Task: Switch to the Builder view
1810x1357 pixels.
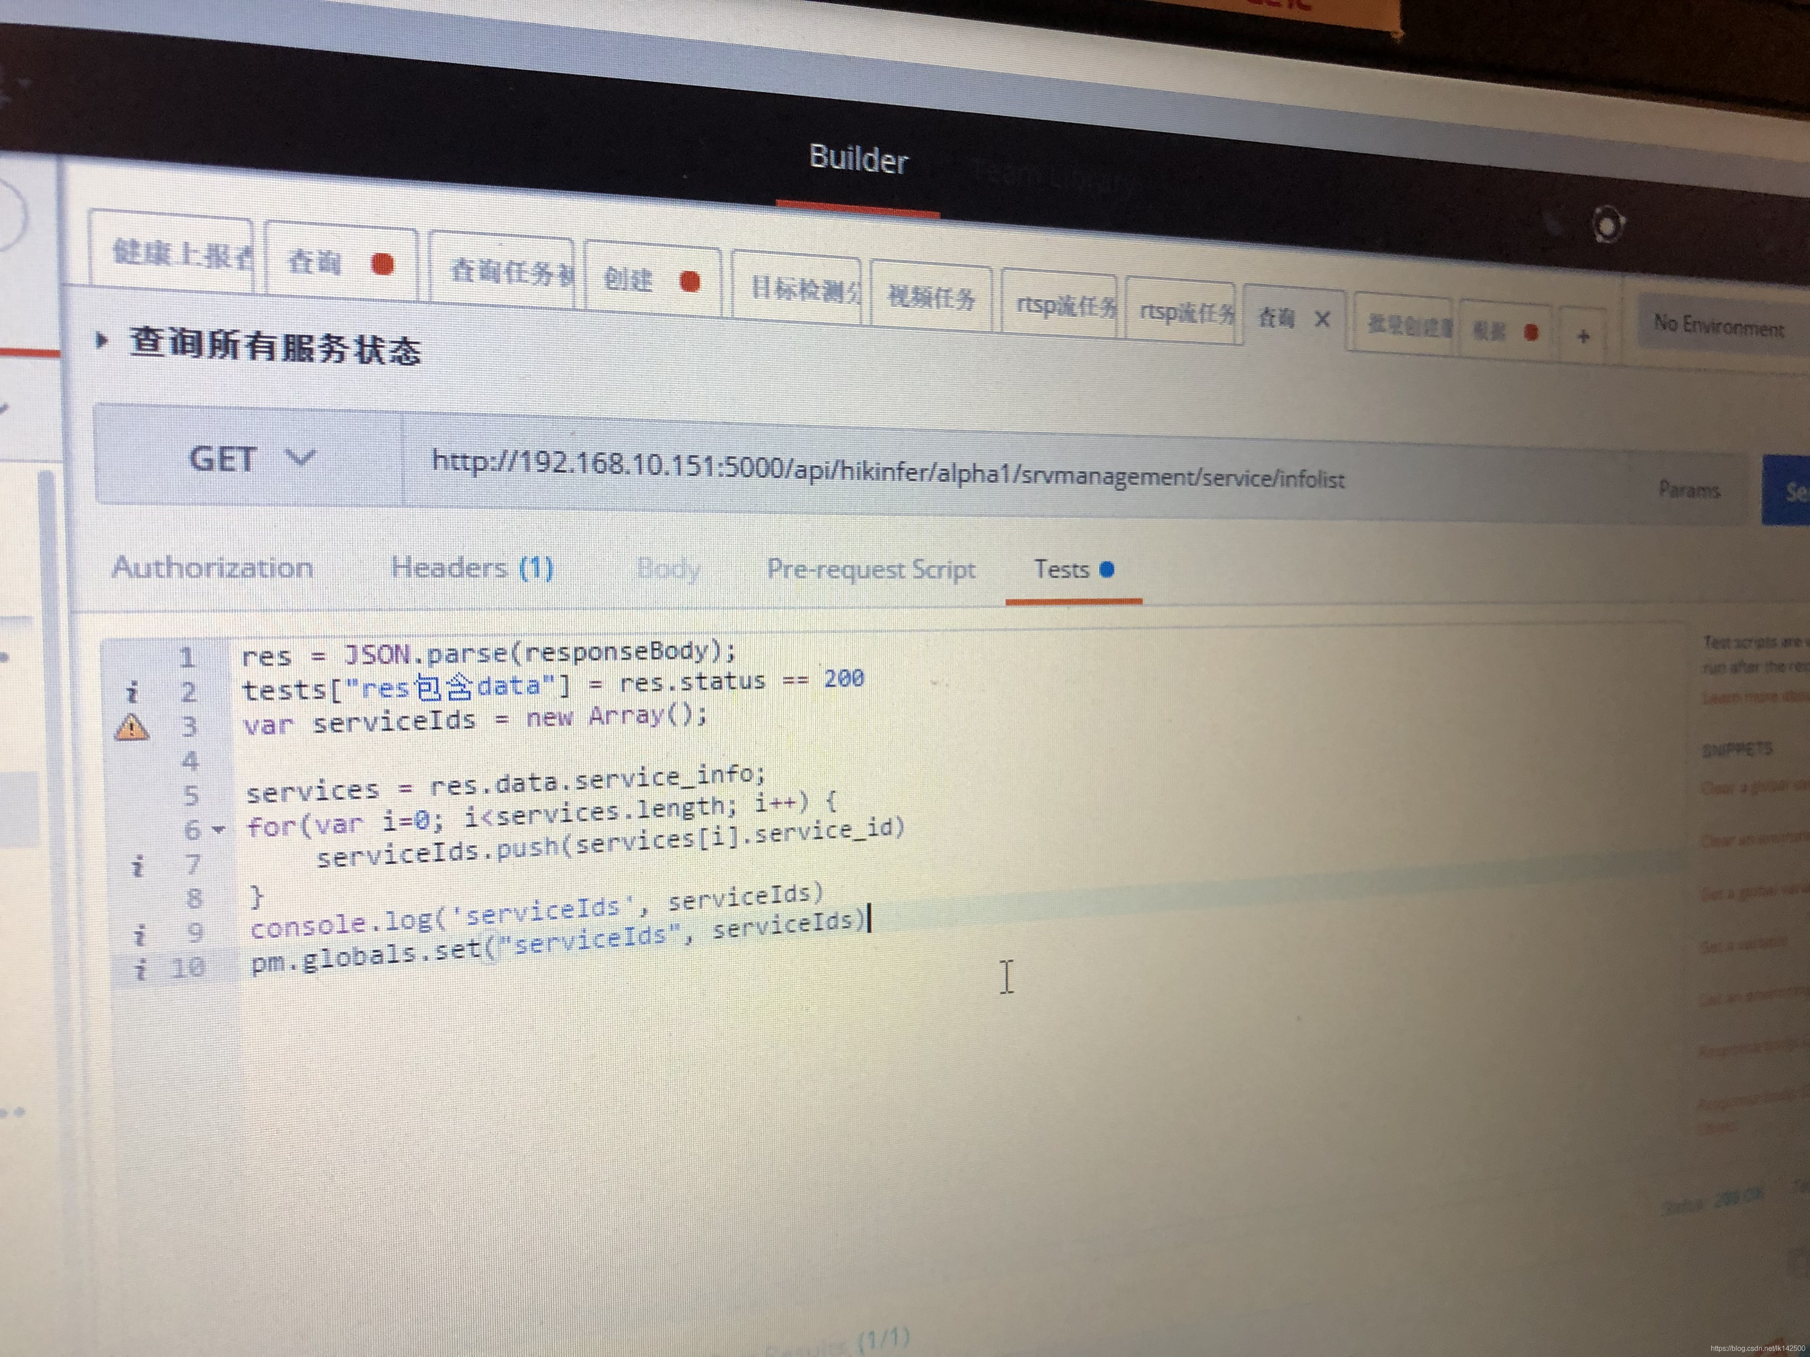Action: (x=857, y=159)
